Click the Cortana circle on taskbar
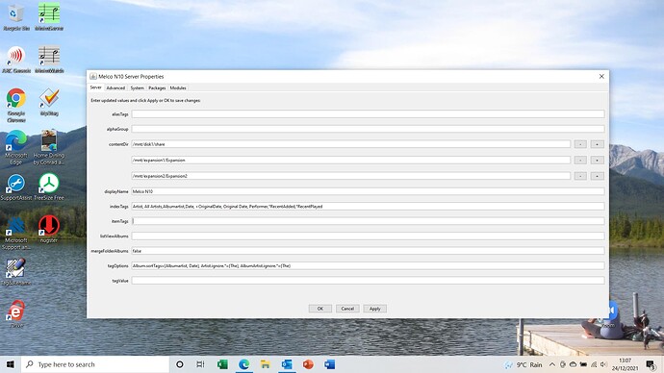The image size is (664, 373). (x=180, y=364)
